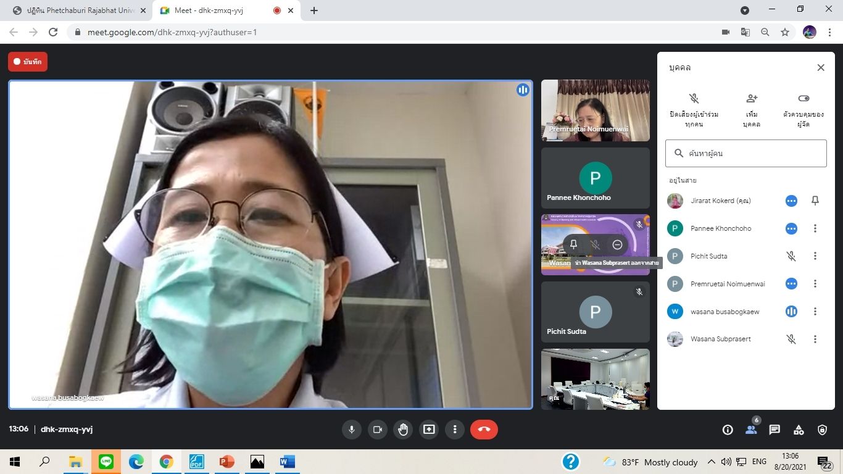Viewport: 843px width, 474px height.
Task: Toggle the camera in bottom bar
Action: [x=378, y=430]
